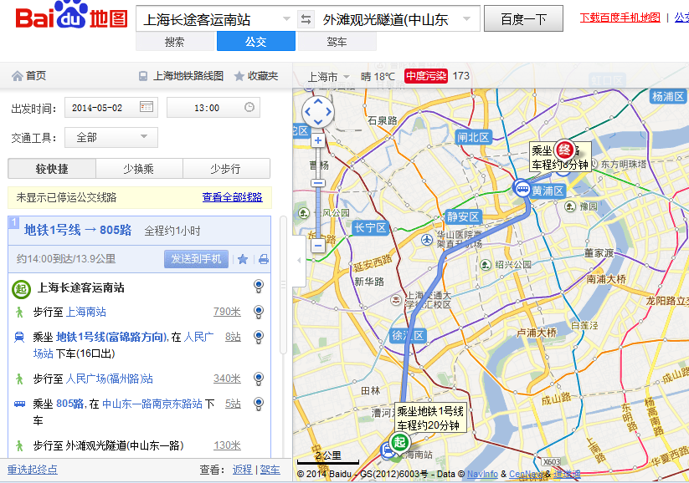The height and width of the screenshot is (483, 689).
Task: Click the clock icon in the time field
Action: tap(249, 107)
